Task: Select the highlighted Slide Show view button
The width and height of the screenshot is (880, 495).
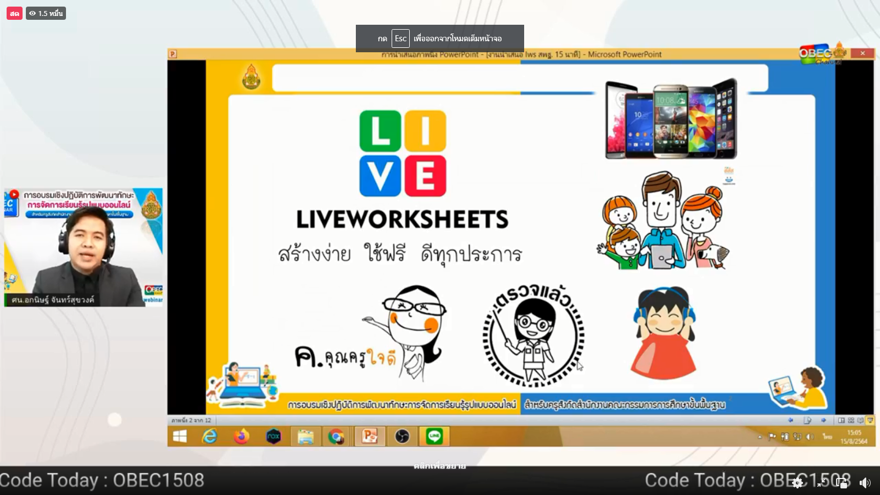Action: [870, 420]
